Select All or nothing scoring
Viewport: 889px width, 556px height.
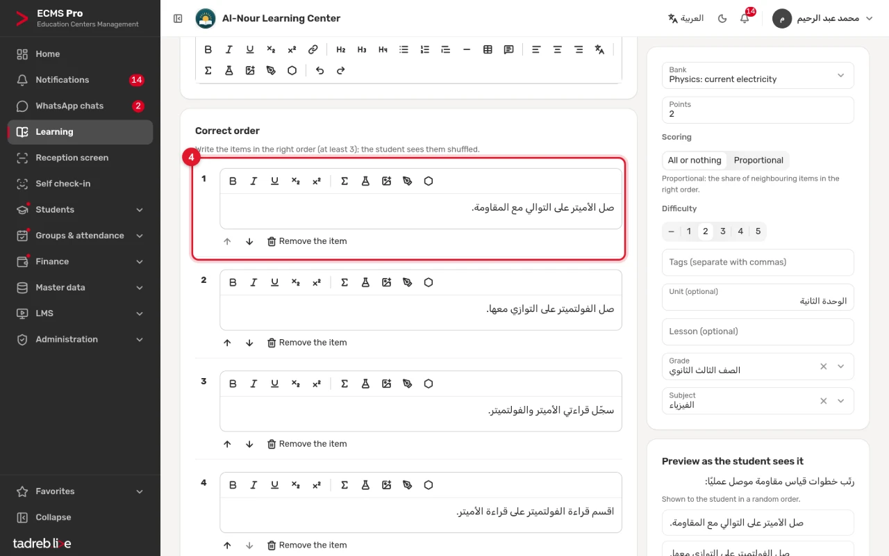click(695, 160)
